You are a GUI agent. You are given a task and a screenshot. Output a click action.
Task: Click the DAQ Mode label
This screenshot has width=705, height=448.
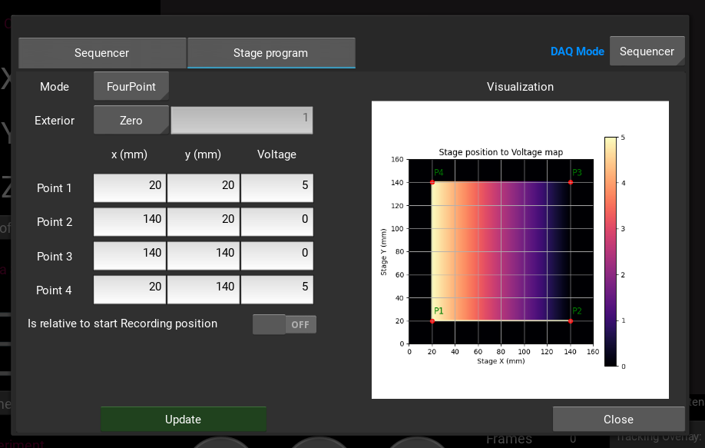(x=578, y=51)
